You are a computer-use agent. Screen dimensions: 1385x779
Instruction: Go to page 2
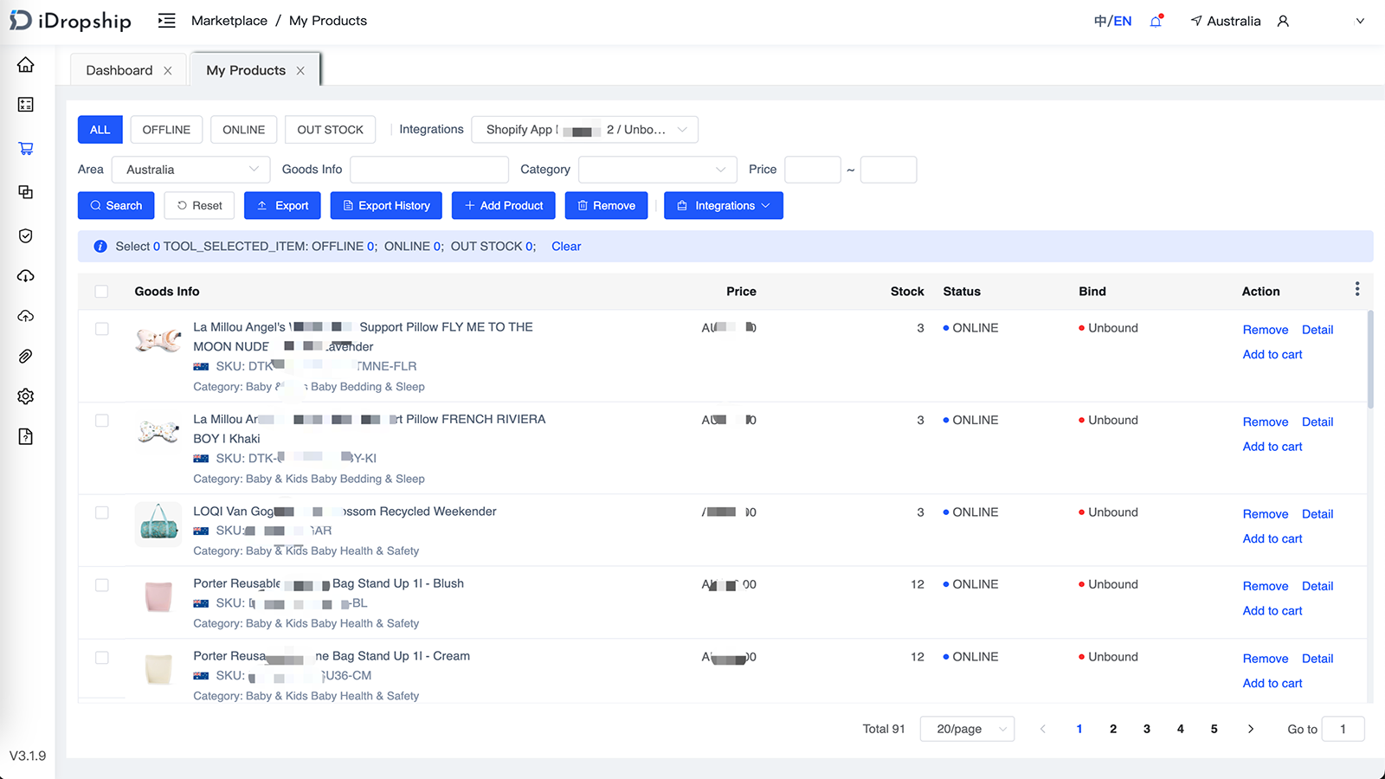click(1113, 729)
